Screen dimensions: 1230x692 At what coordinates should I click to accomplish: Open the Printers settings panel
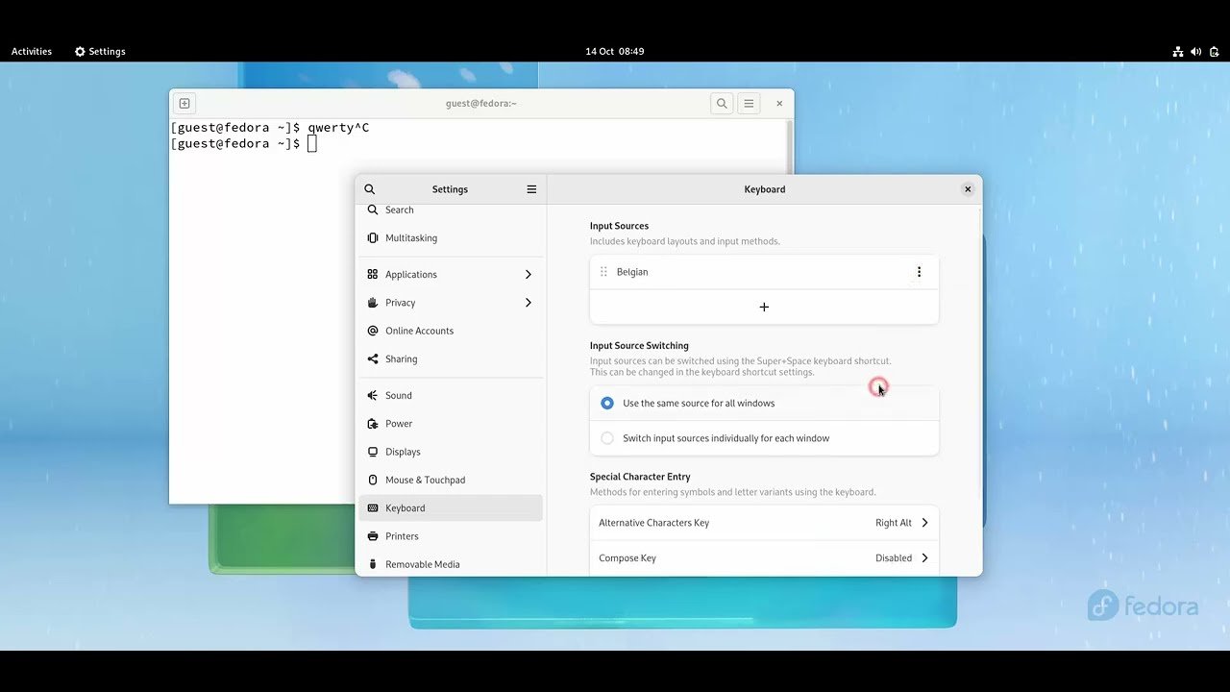pos(451,536)
